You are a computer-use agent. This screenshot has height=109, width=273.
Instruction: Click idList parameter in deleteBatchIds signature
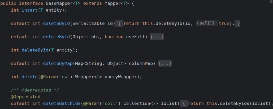click(169, 103)
